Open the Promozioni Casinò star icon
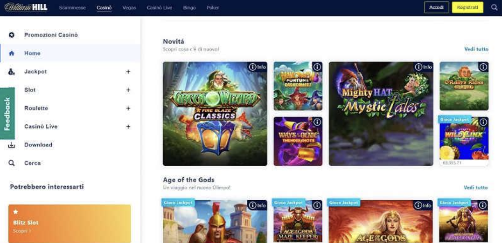502x243 pixels. [12, 35]
